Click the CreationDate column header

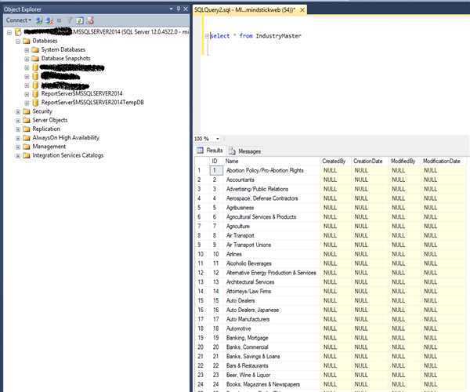[x=368, y=161]
